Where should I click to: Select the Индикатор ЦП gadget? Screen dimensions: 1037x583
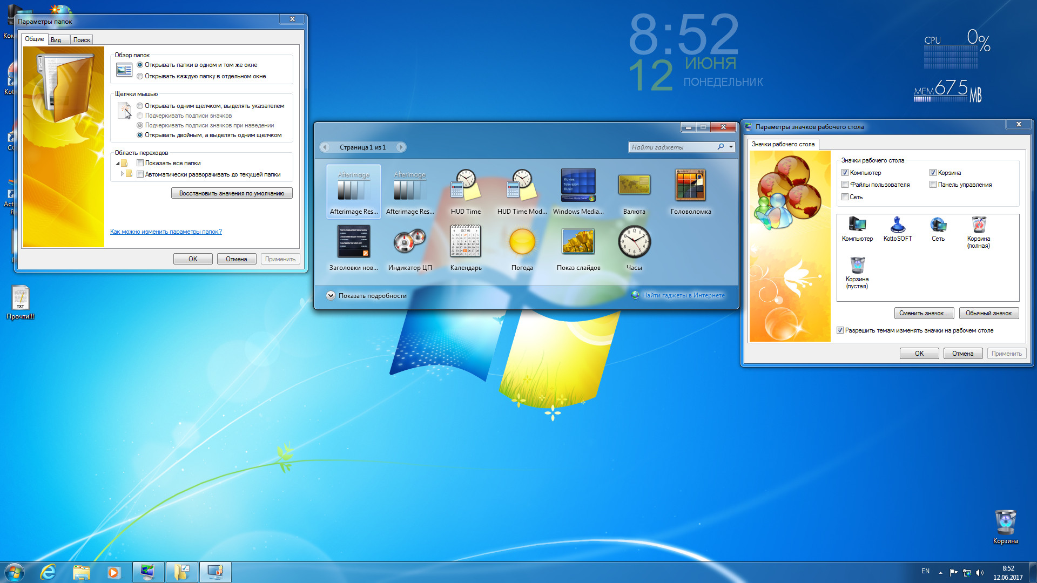[x=410, y=248]
